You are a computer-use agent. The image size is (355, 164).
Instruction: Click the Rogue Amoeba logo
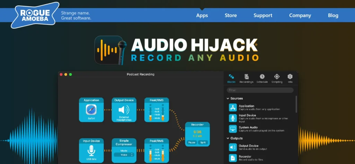tap(34, 15)
